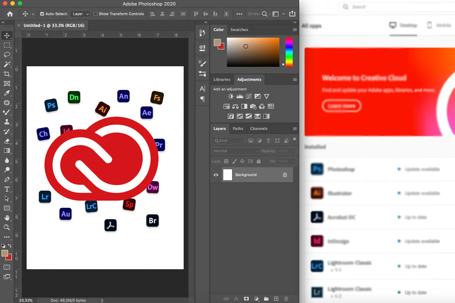The image size is (455, 303).
Task: Select the Dodge tool
Action: [7, 170]
